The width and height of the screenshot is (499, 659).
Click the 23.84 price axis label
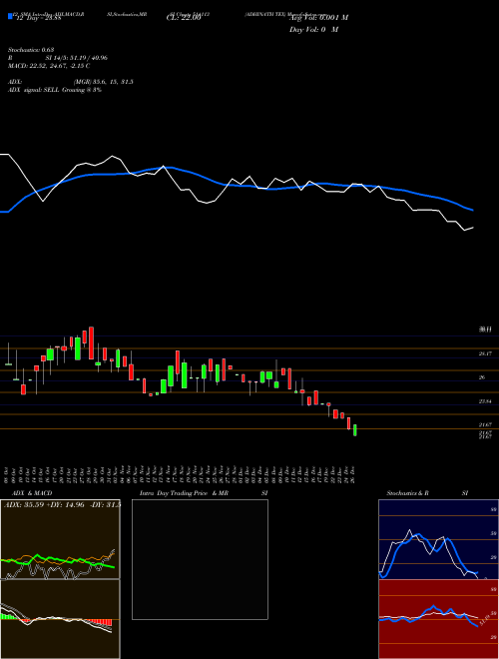point(485,401)
